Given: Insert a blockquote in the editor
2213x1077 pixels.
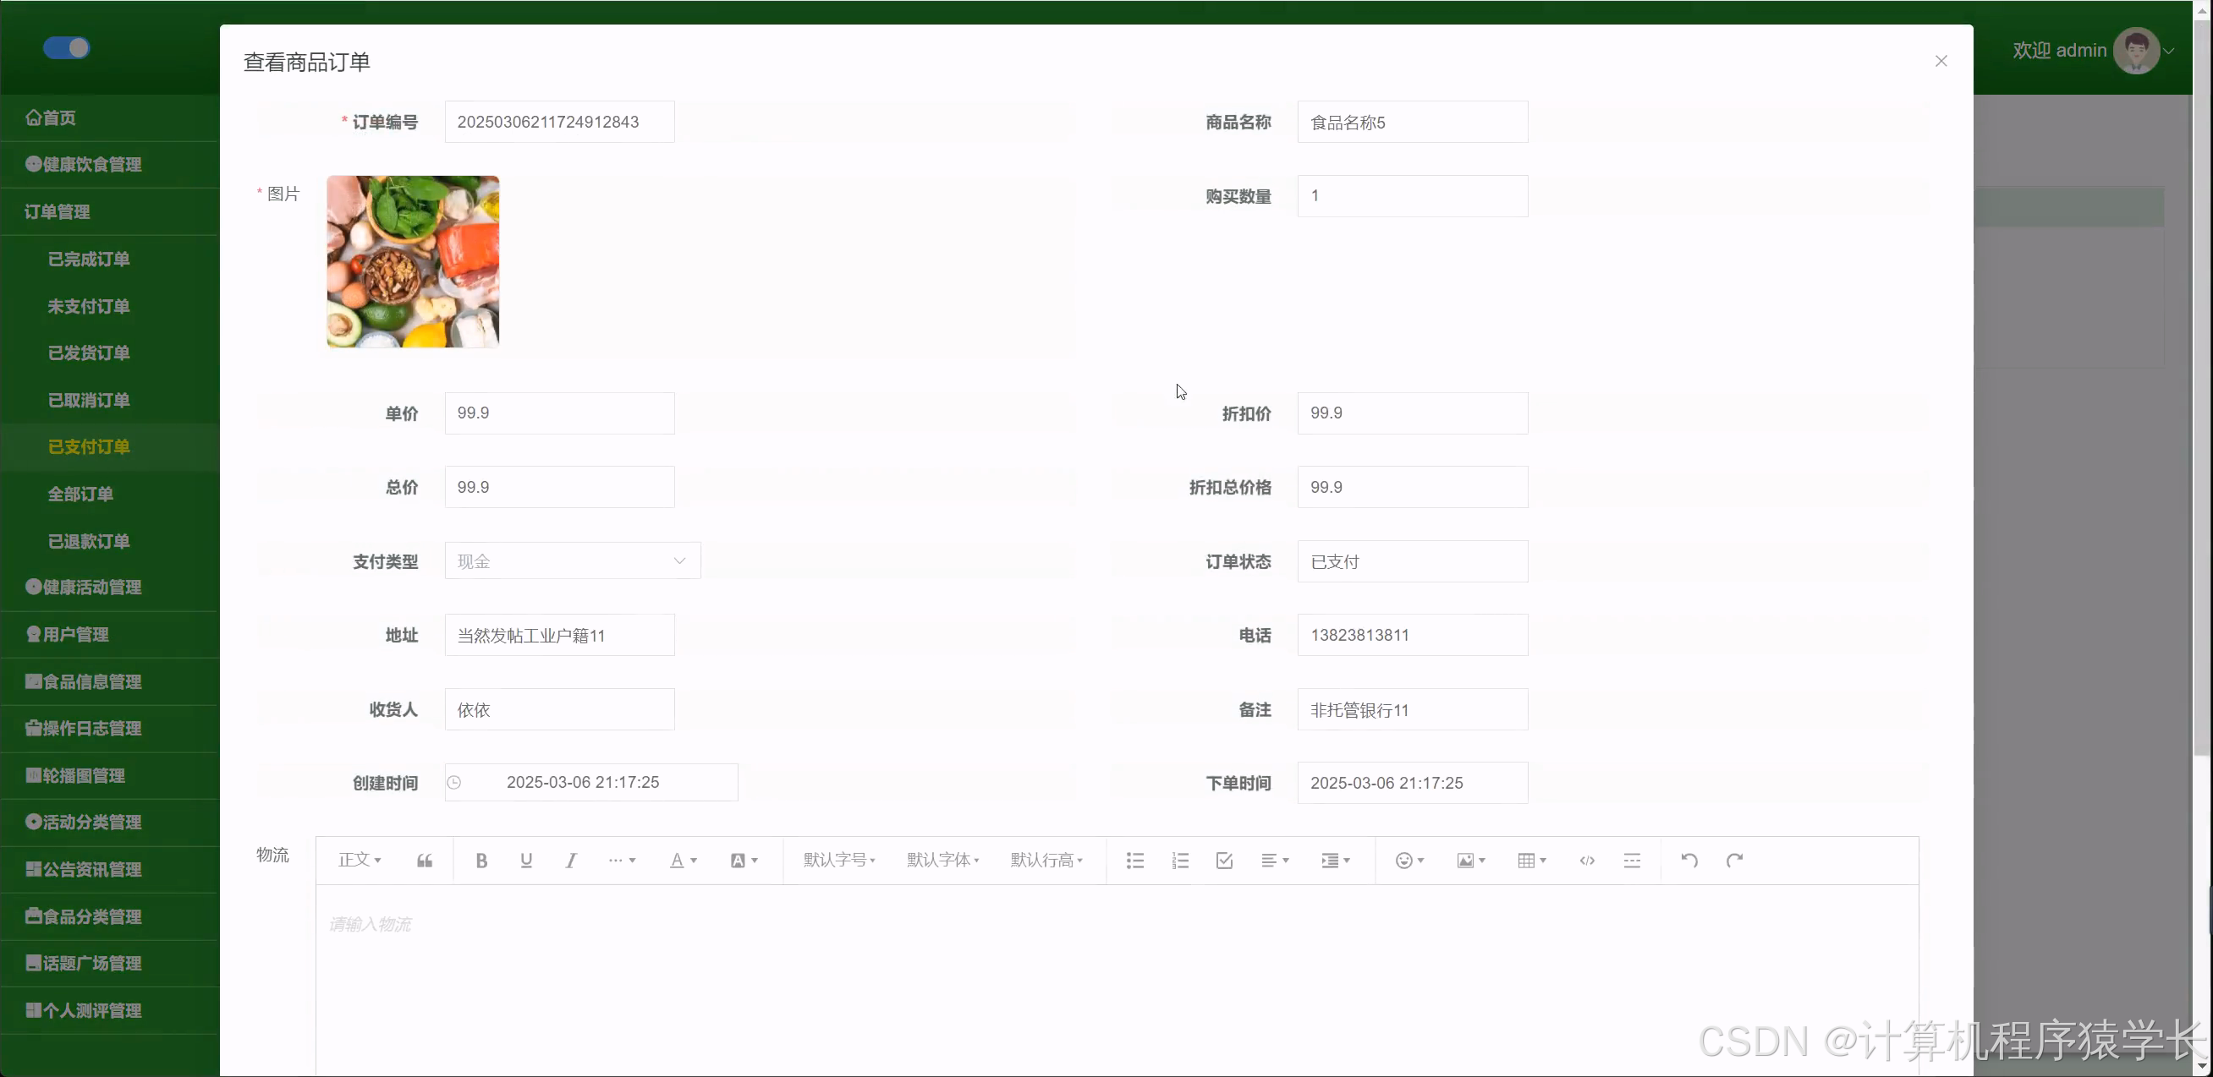Looking at the screenshot, I should (424, 860).
